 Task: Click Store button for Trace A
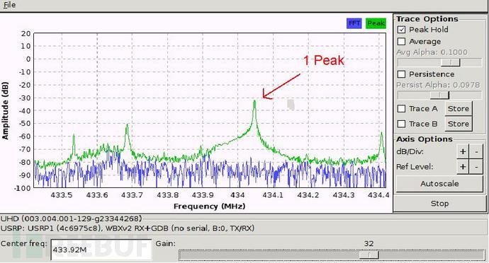(x=458, y=109)
